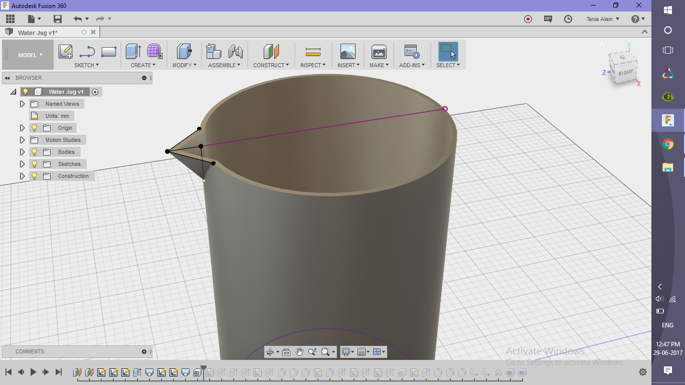This screenshot has width=685, height=385.
Task: Start screen recording with the red button
Action: pos(528,19)
